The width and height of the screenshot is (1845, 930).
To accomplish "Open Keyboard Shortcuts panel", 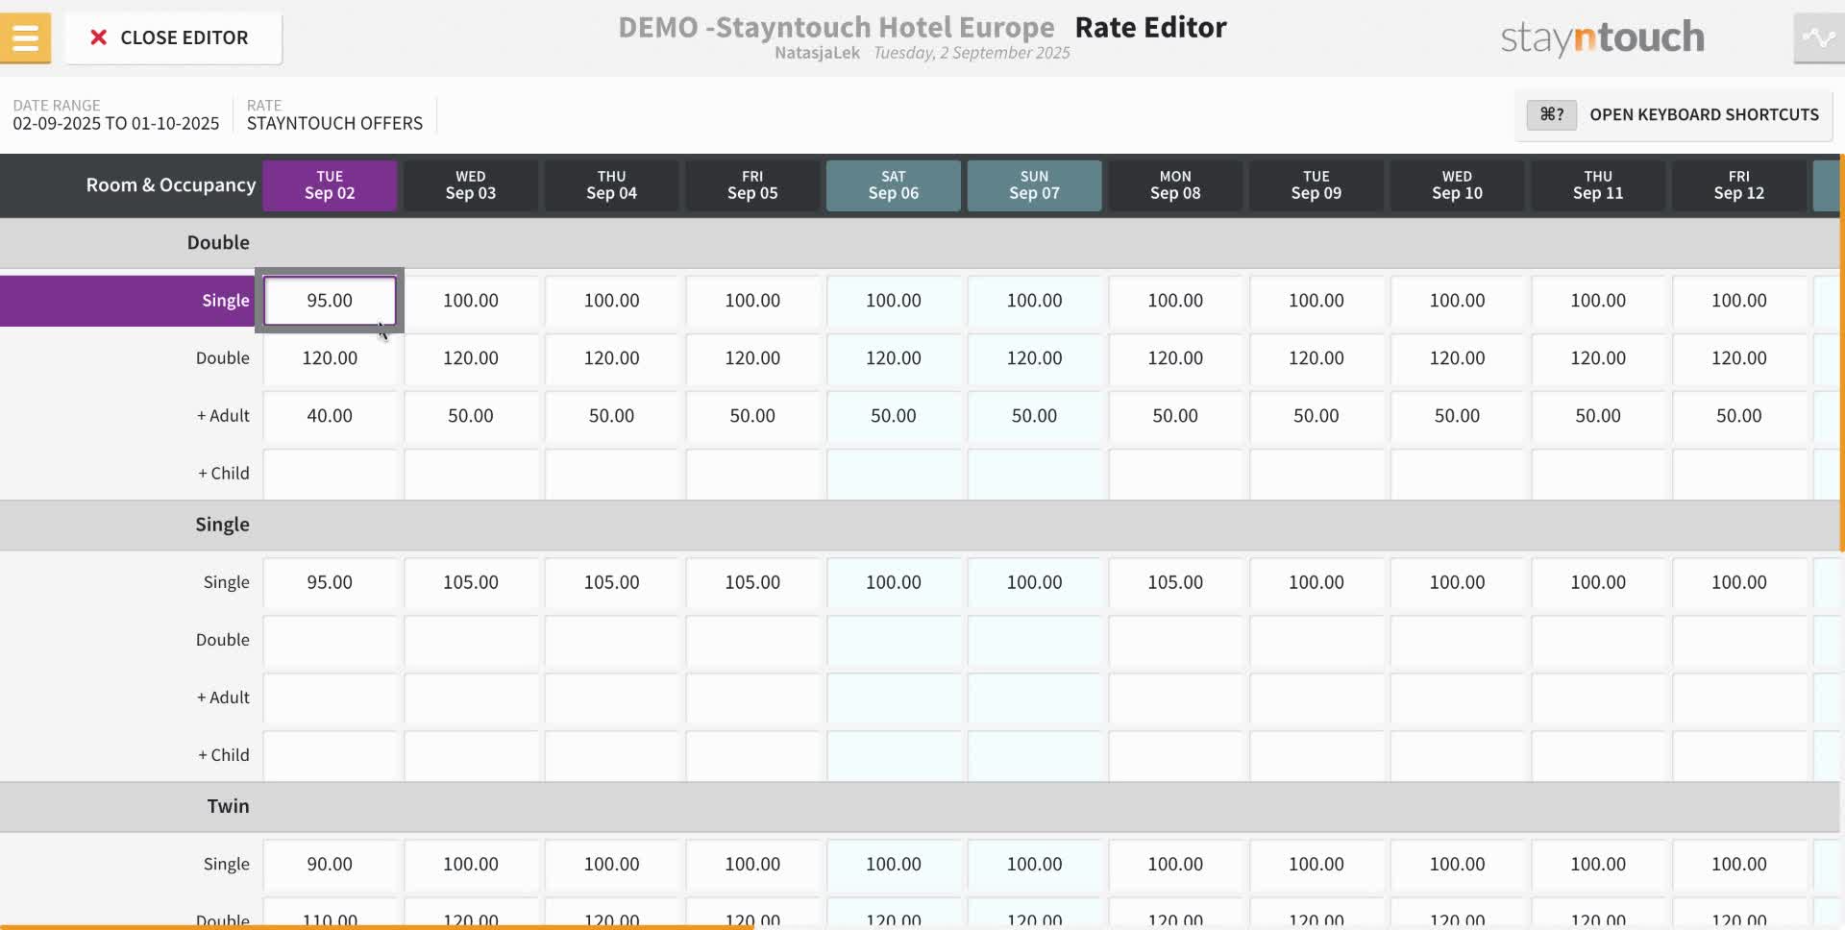I will pyautogui.click(x=1674, y=114).
